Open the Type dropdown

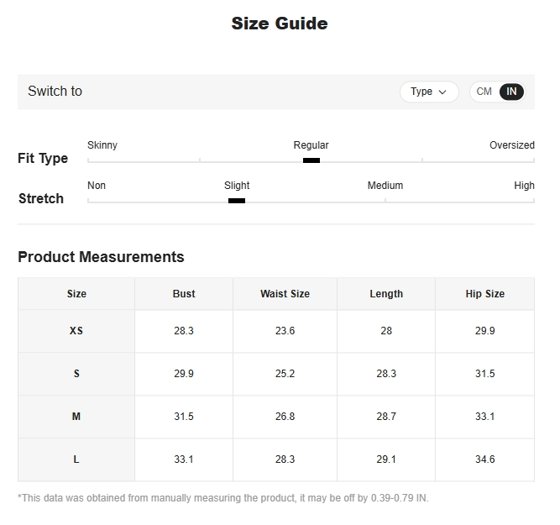pos(428,92)
